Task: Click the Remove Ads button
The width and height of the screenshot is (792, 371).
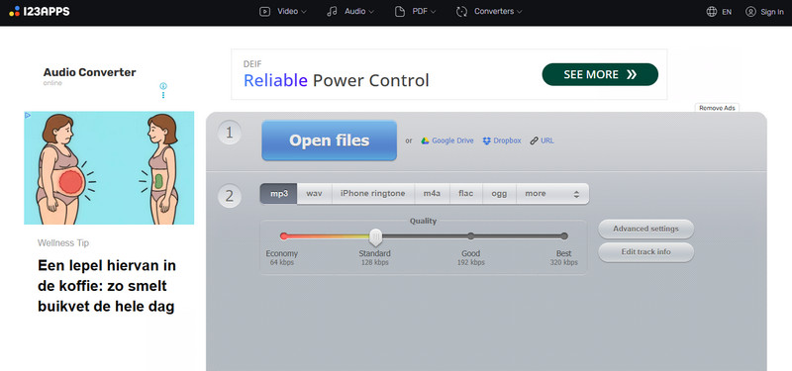Action: (x=717, y=108)
